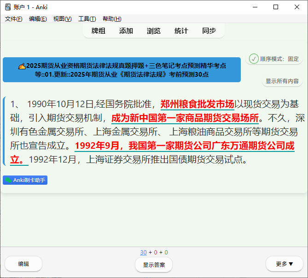The width and height of the screenshot is (308, 278).
Task: Click the Anki app icon in title bar
Action: pyautogui.click(x=8, y=7)
